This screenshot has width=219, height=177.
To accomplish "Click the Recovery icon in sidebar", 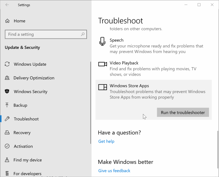I will [7, 133].
